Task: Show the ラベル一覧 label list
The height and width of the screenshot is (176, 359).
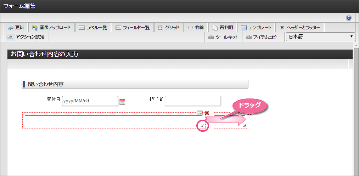Action: click(93, 28)
